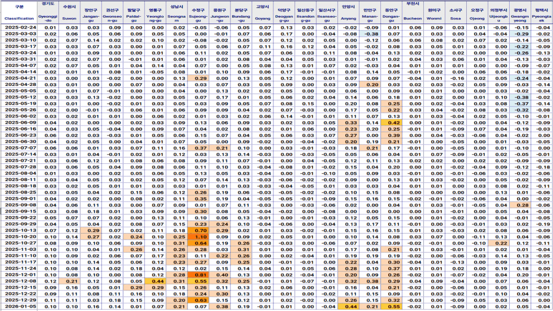Click the highlighted 1.10 cell in Sujeong-gu

click(x=198, y=237)
